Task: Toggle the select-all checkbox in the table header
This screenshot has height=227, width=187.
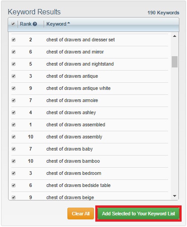Action: (x=13, y=24)
